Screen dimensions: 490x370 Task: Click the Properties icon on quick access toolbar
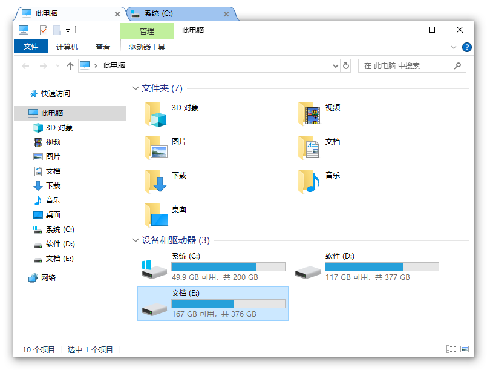click(42, 30)
